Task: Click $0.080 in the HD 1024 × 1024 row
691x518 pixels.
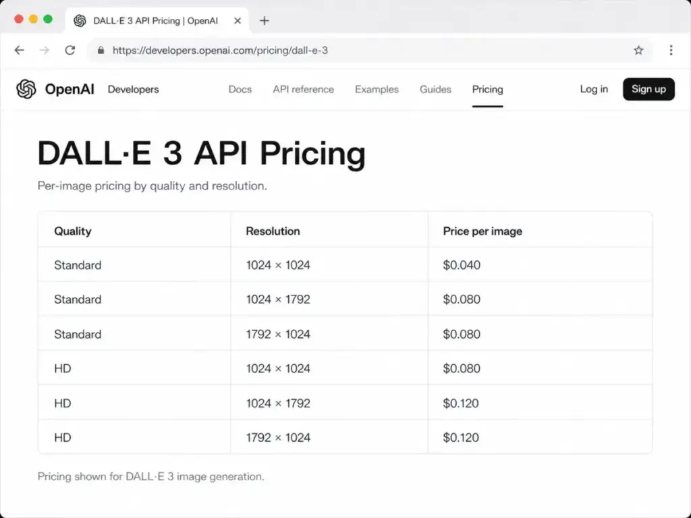Action: pos(462,369)
